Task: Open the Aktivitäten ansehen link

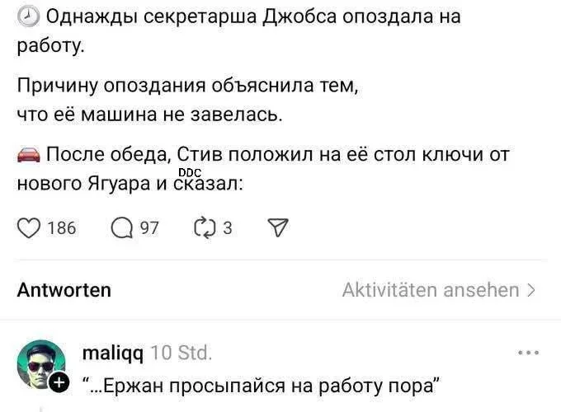Action: (431, 290)
